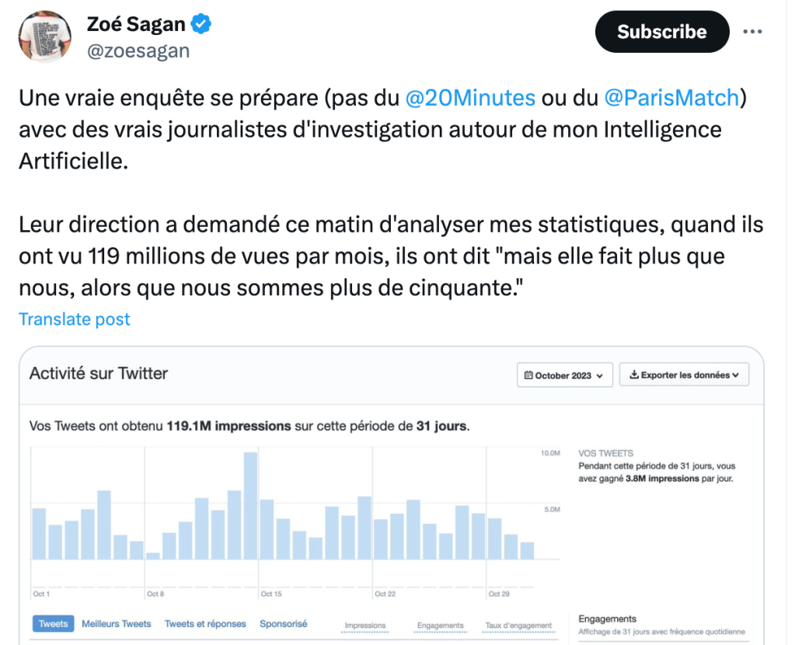Click the Impressions column header
The image size is (795, 645).
[365, 626]
